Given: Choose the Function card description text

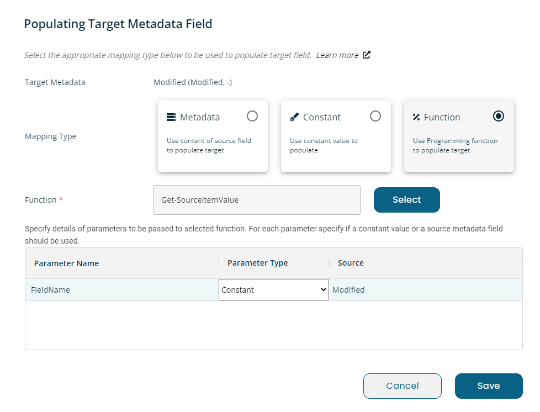Looking at the screenshot, I should (x=455, y=145).
